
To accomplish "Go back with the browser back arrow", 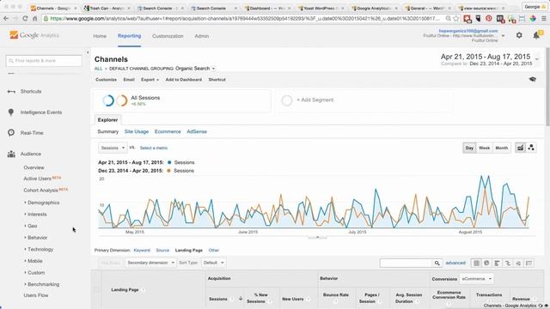I will 6,18.
